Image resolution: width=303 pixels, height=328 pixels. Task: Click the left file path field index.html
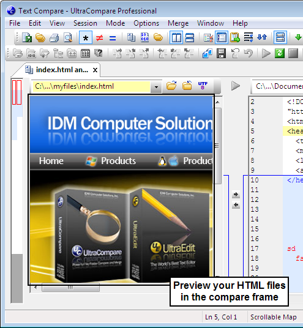91,86
